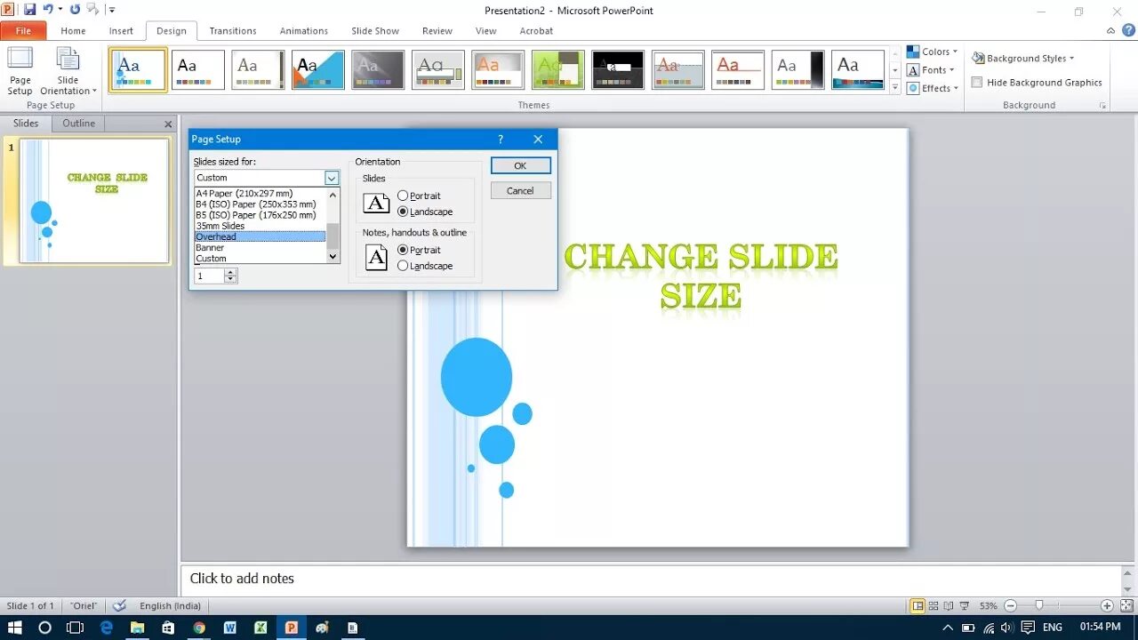Screen dimensions: 1138x640
Task: Choose 35mm Slides option
Action: click(x=260, y=226)
